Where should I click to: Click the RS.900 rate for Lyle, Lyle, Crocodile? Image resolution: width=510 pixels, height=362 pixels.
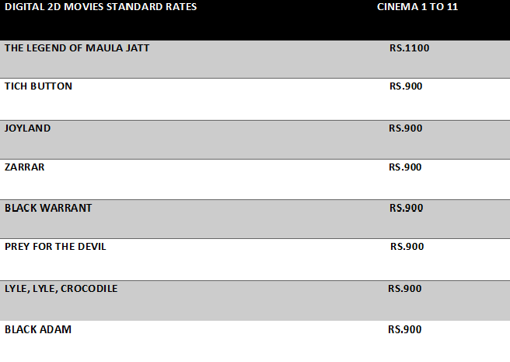404,289
